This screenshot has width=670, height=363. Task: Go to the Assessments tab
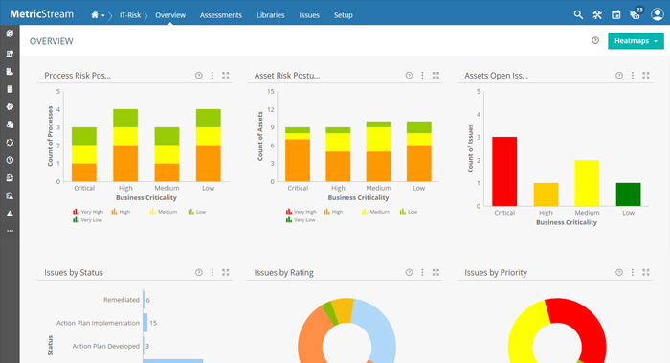(x=221, y=15)
